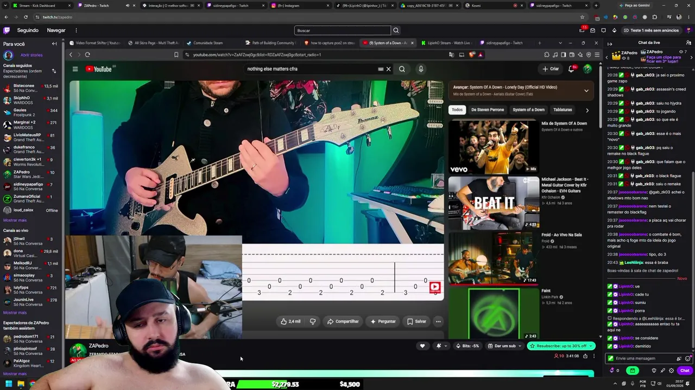
Task: Open Navegar in Twitch navigation
Action: point(56,30)
